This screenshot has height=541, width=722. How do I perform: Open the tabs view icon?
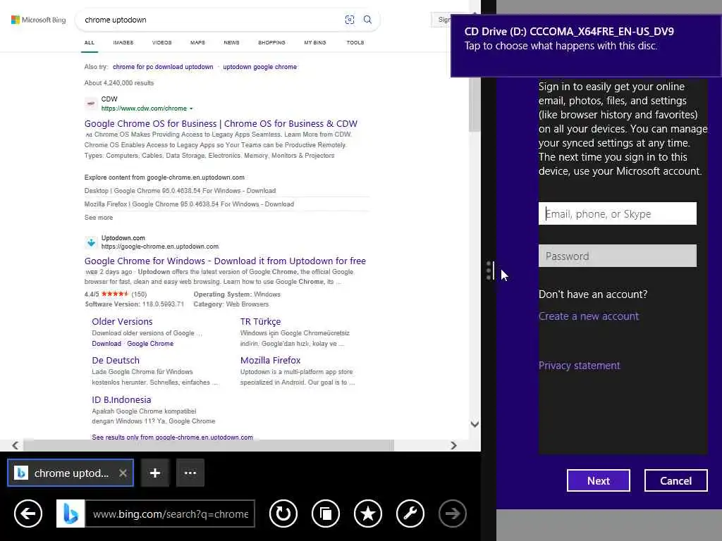326,513
